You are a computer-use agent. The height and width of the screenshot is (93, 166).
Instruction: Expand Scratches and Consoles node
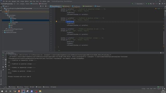tap(3, 32)
